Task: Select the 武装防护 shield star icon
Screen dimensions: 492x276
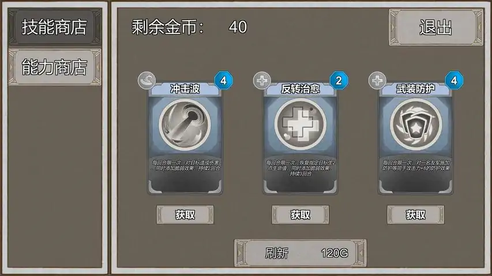Action: pyautogui.click(x=416, y=125)
